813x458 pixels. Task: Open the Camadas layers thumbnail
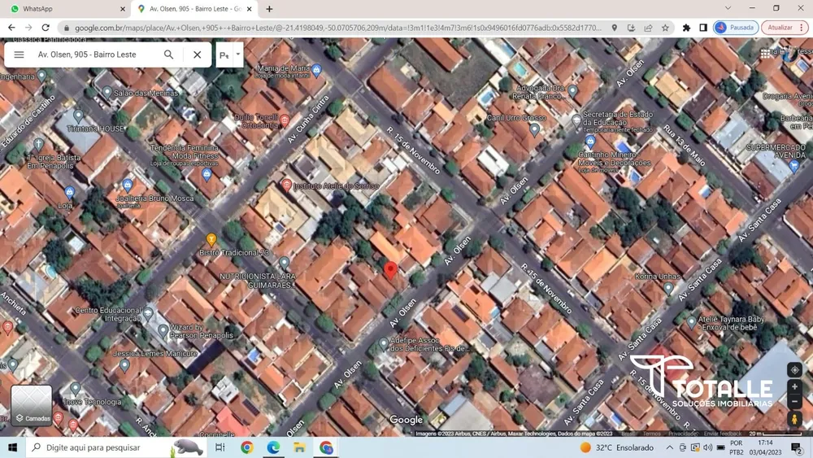[31, 405]
